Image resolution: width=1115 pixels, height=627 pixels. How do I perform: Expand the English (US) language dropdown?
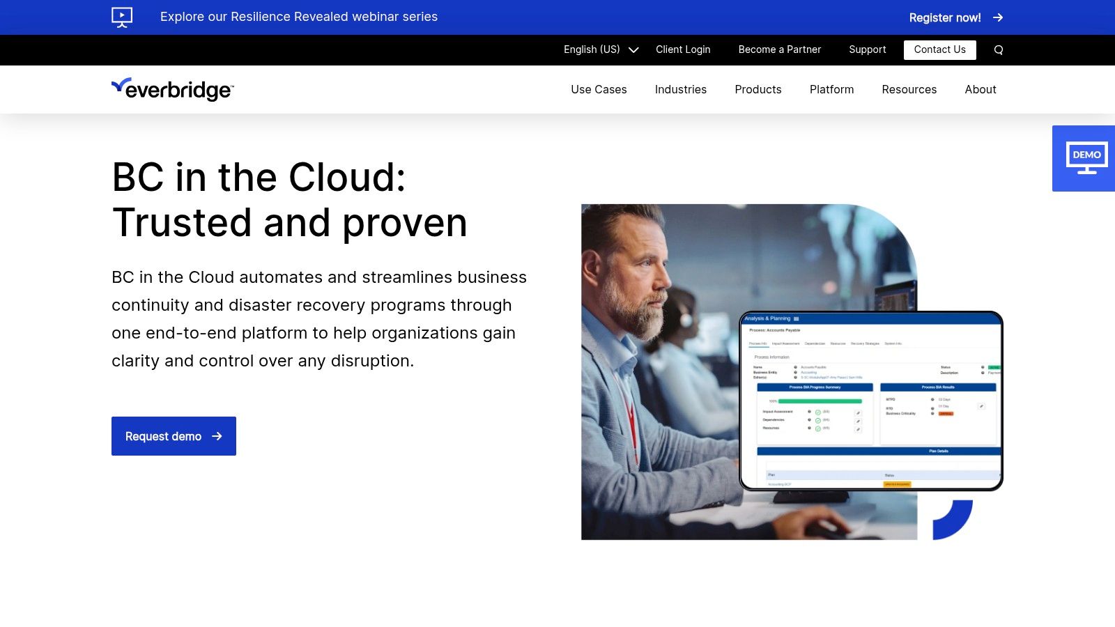click(x=601, y=49)
